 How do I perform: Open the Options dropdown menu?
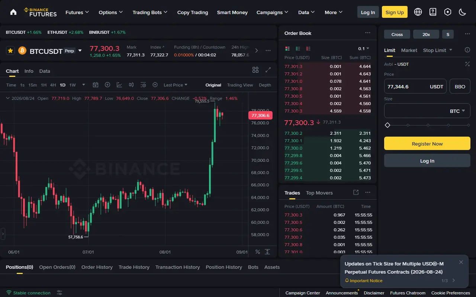coord(110,12)
